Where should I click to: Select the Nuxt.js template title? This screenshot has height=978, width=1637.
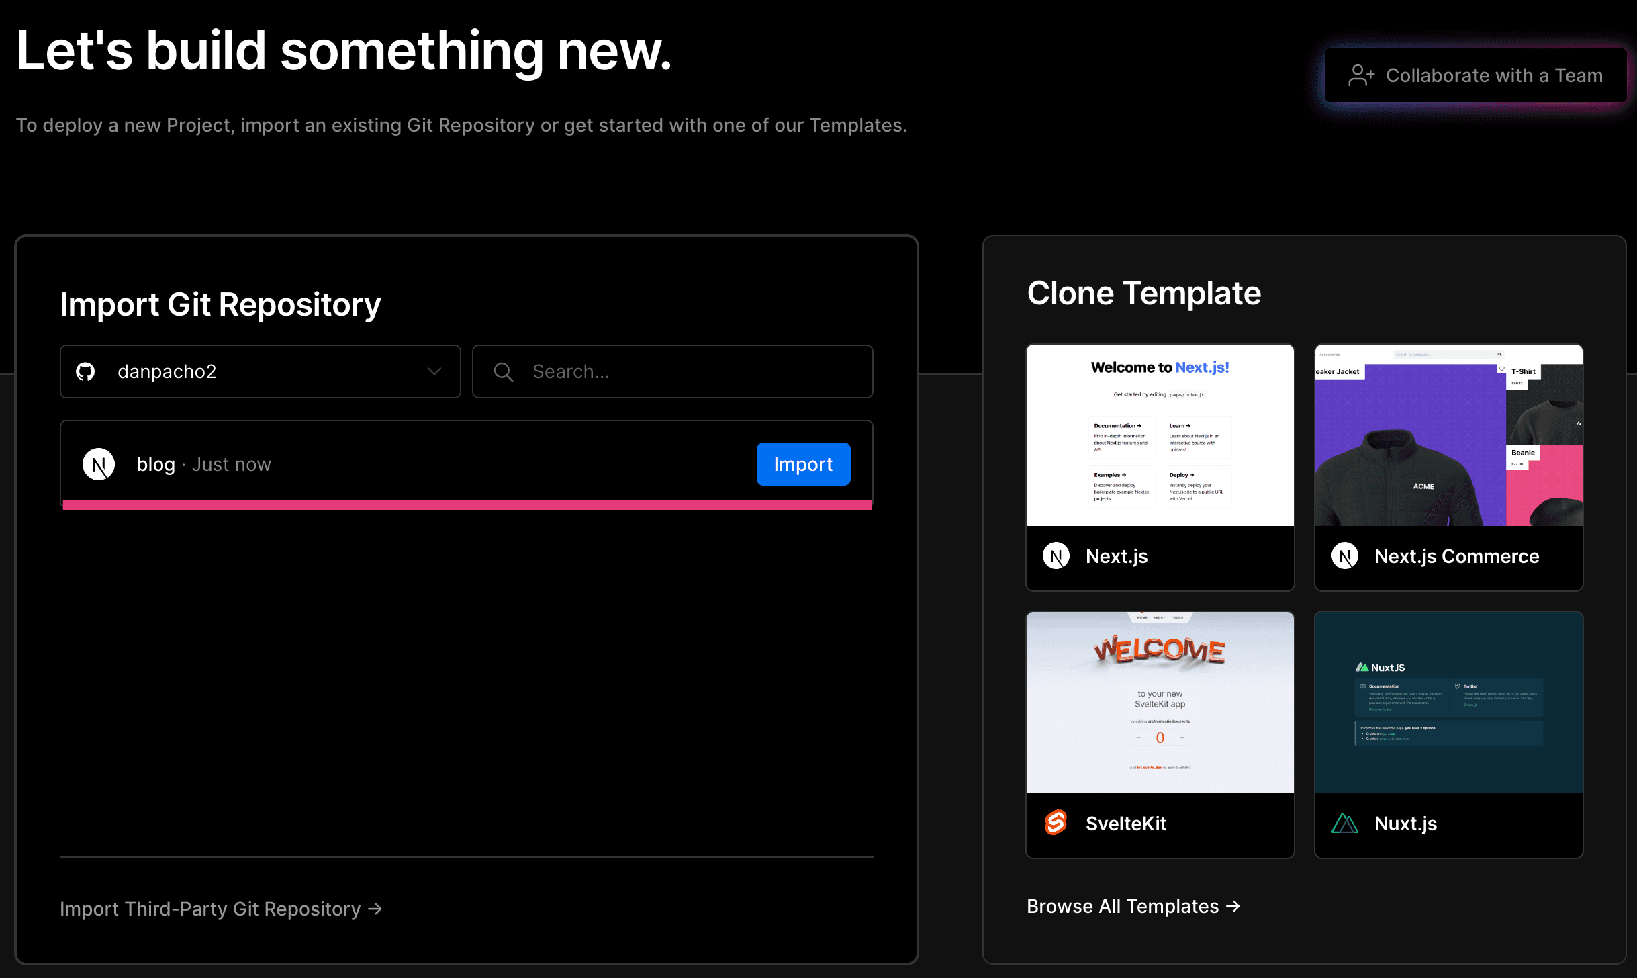pos(1406,824)
